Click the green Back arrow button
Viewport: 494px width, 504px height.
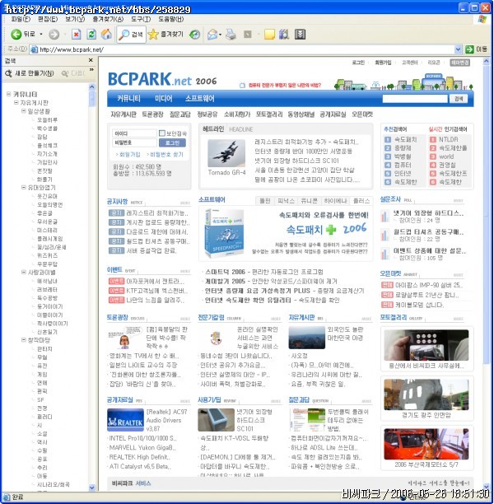pos(16,35)
